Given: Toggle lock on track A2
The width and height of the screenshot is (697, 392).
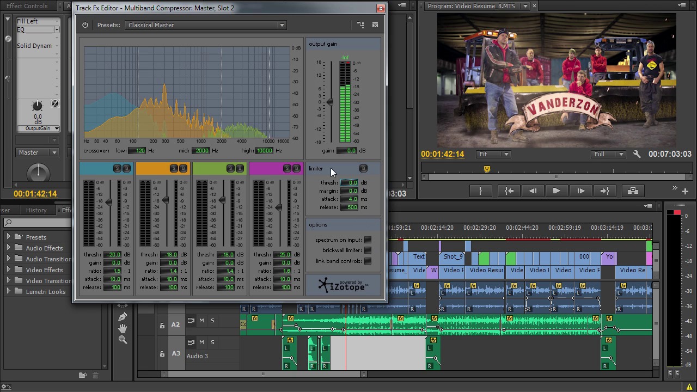Looking at the screenshot, I should click(x=162, y=326).
